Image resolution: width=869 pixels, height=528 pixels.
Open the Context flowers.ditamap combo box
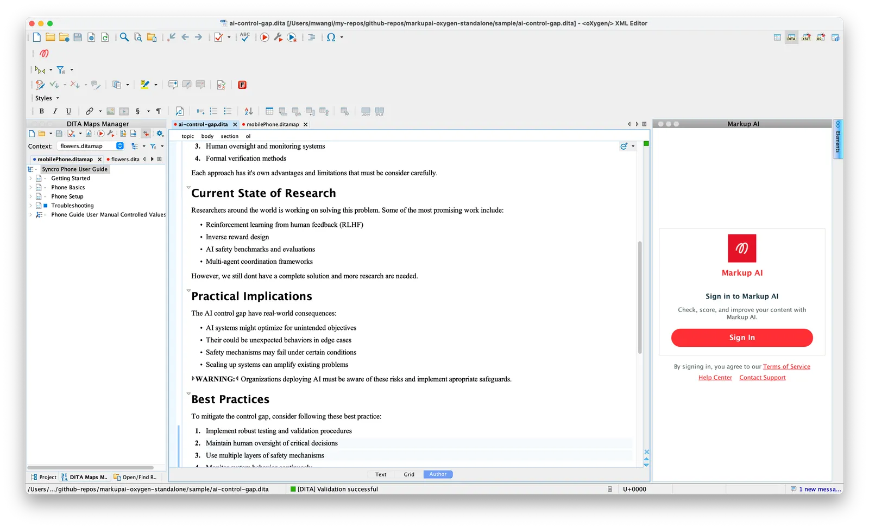(91, 146)
